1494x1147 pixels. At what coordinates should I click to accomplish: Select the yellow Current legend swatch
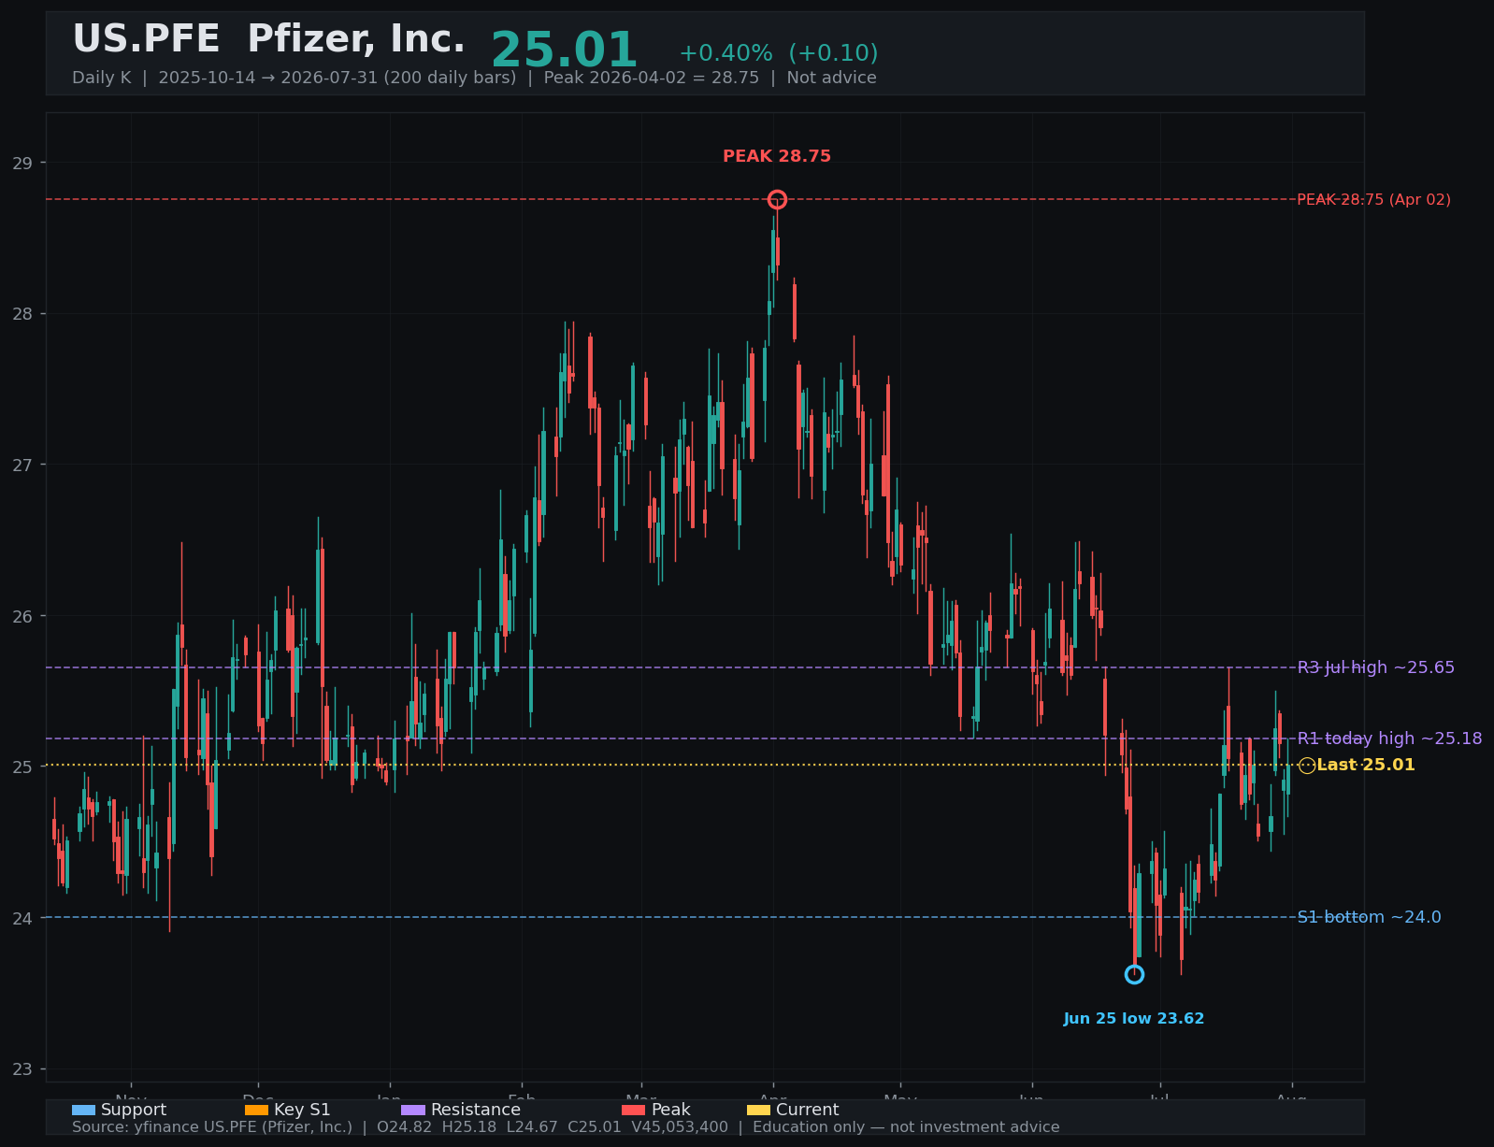coord(758,1110)
